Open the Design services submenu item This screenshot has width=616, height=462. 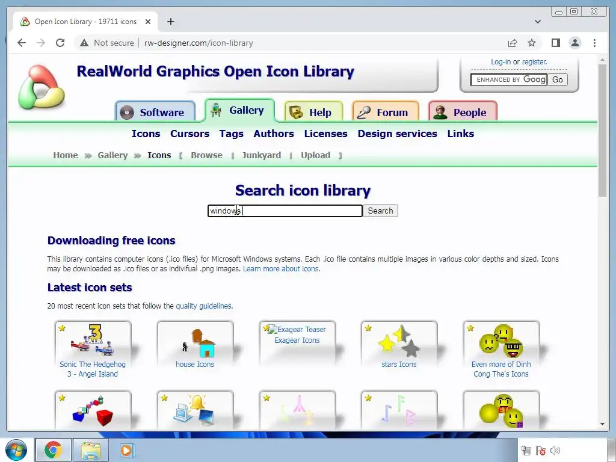(397, 134)
